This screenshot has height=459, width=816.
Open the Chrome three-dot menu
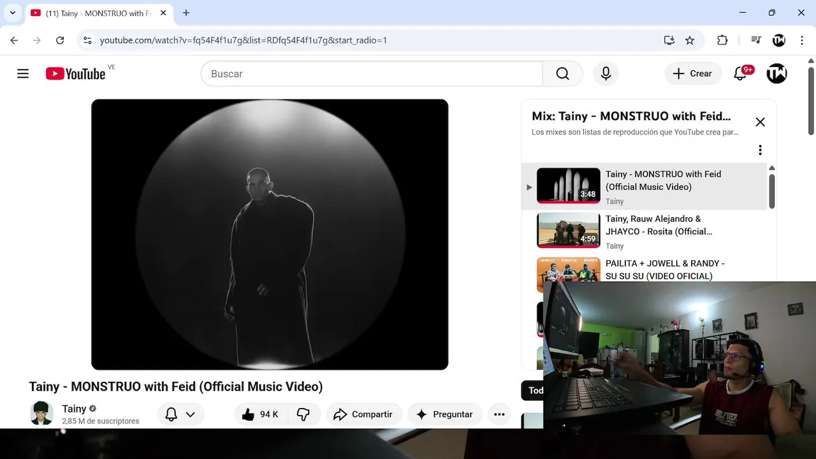801,40
